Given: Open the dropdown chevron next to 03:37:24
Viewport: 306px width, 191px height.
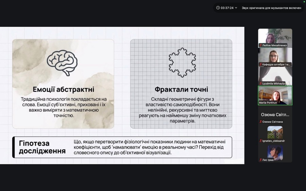Looking at the screenshot, I should coord(236,8).
